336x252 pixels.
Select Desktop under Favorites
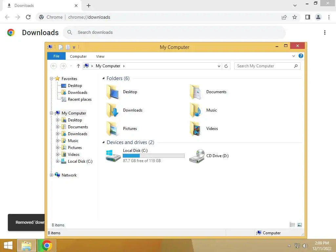(x=75, y=86)
